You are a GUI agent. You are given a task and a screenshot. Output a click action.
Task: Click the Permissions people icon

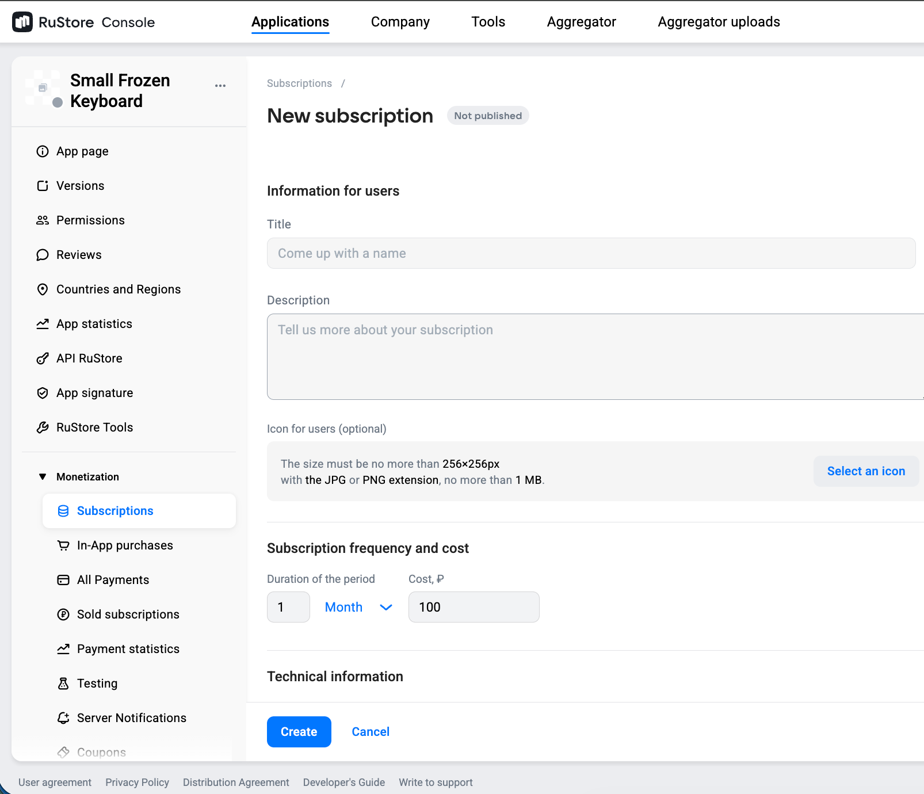coord(43,220)
